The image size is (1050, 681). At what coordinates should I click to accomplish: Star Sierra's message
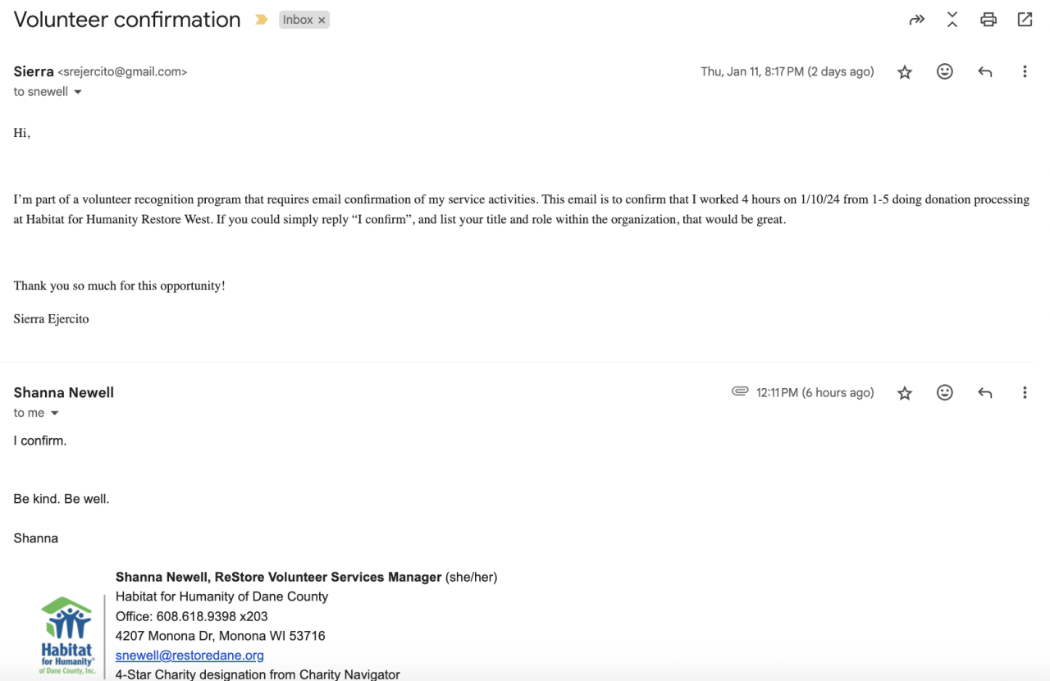pyautogui.click(x=905, y=72)
